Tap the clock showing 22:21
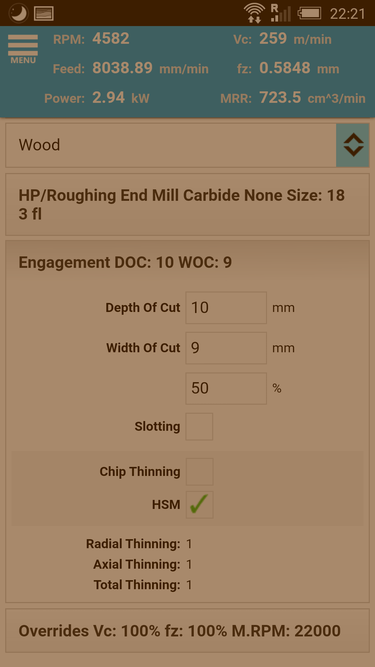The width and height of the screenshot is (375, 667). [x=347, y=14]
